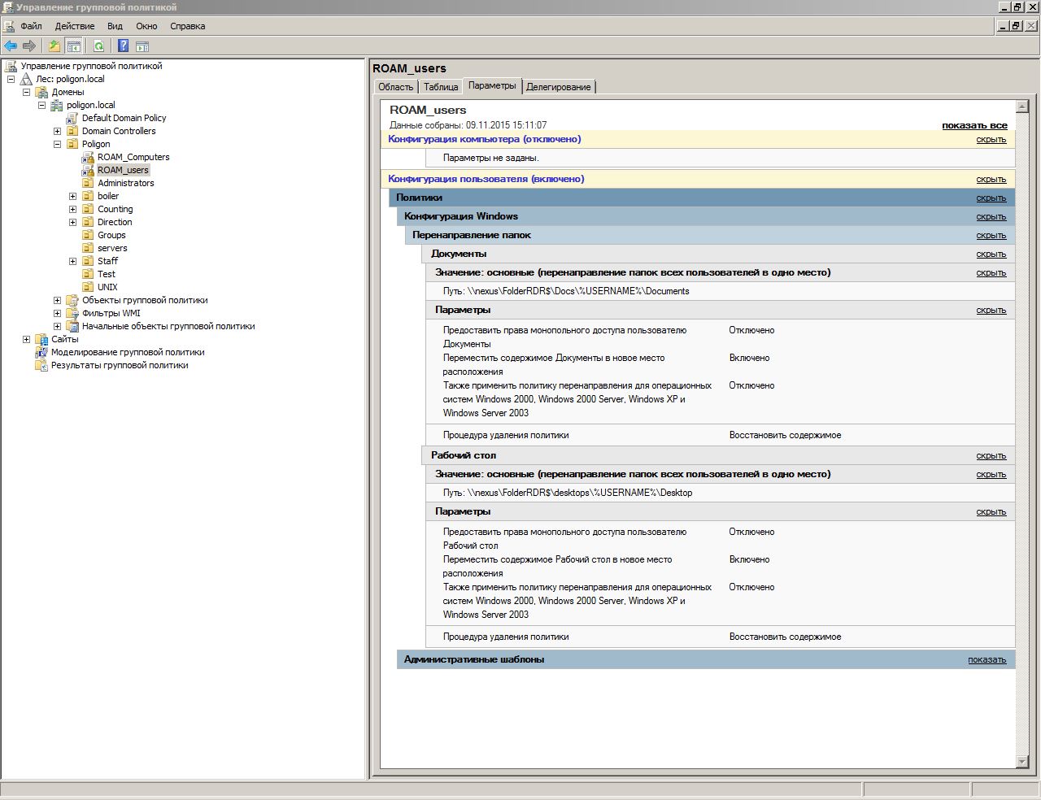The height and width of the screenshot is (800, 1041).
Task: Expand the Counting OU
Action: 72,209
